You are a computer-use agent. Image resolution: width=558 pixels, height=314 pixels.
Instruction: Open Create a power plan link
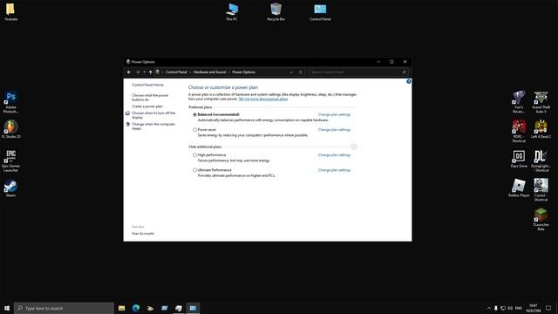pyautogui.click(x=147, y=106)
